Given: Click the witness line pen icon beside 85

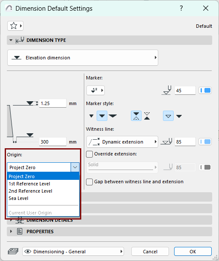Looking at the screenshot, I should click(x=166, y=142).
